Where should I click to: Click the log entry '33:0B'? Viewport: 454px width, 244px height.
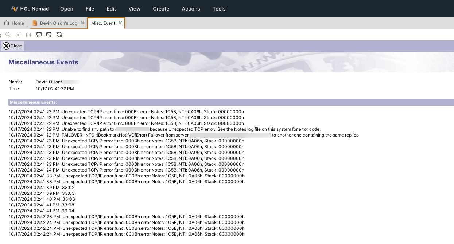tap(42, 199)
